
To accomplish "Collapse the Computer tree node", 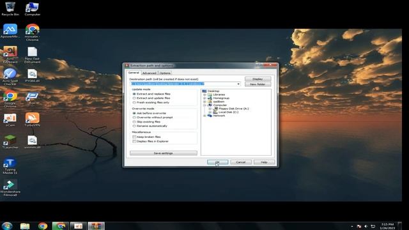I will tap(204, 105).
